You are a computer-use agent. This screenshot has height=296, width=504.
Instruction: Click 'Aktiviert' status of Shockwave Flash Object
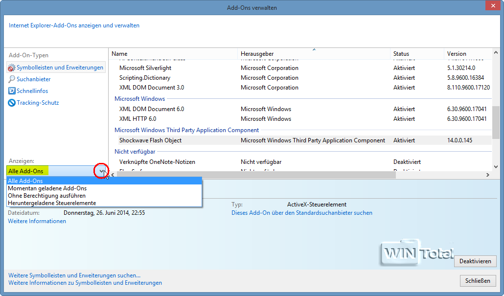(x=404, y=140)
